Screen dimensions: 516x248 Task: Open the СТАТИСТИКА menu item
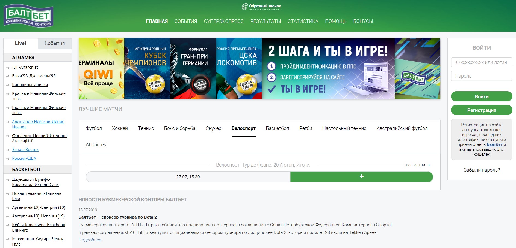(x=303, y=21)
